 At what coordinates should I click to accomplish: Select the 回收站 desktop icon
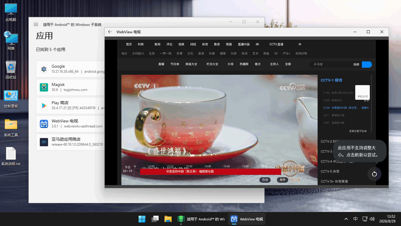click(11, 70)
